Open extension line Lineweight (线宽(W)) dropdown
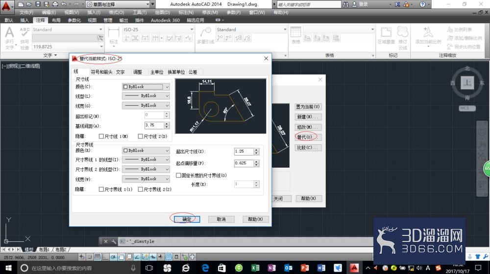Image resolution: width=490 pixels, height=274 pixels. (146, 179)
